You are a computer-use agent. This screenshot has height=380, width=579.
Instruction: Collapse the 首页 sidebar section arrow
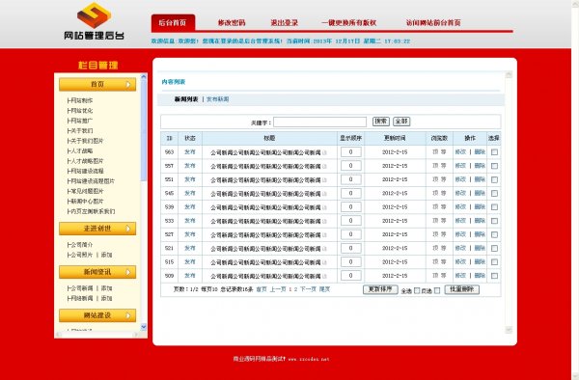pyautogui.click(x=127, y=85)
